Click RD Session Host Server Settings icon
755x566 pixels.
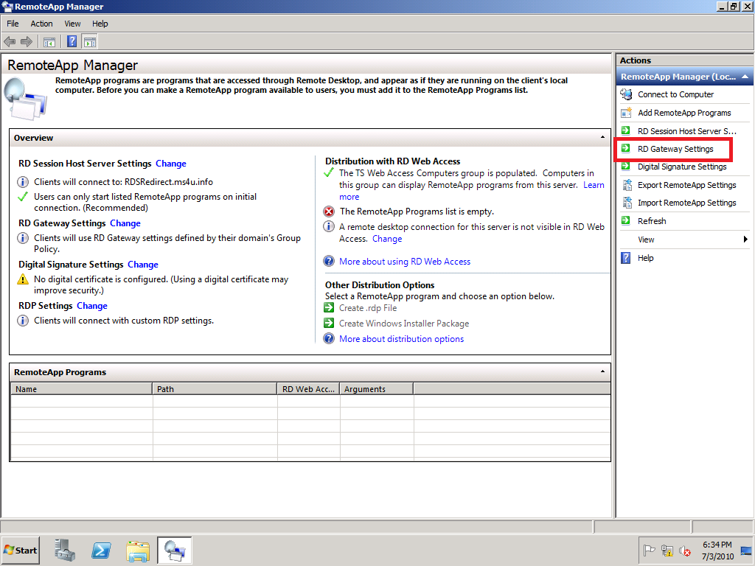click(x=625, y=130)
